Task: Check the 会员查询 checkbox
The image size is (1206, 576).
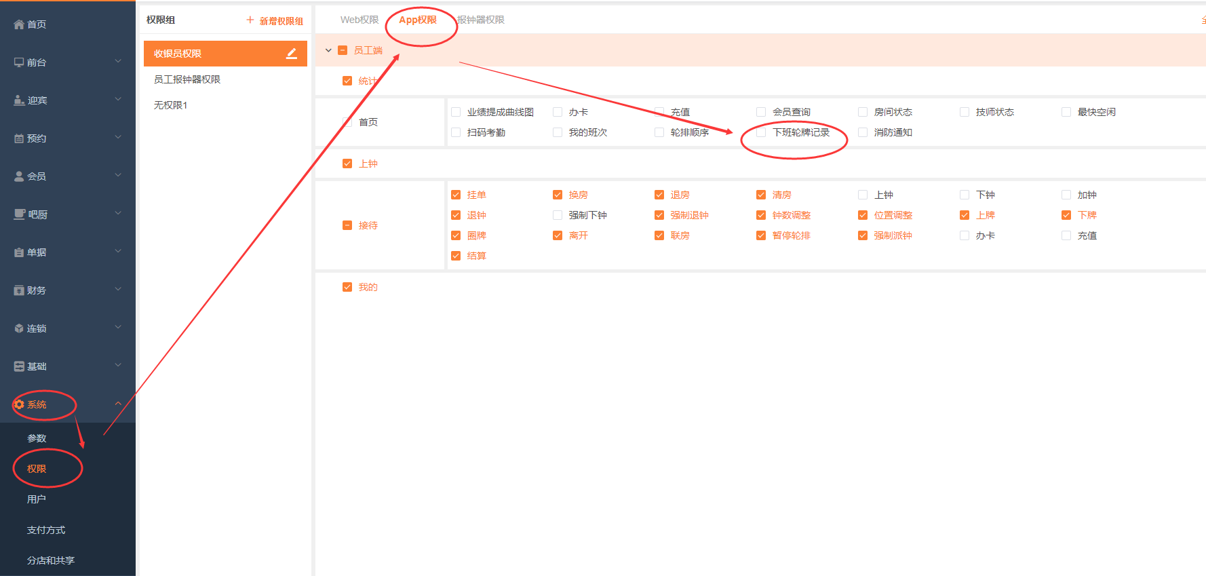Action: pos(761,112)
